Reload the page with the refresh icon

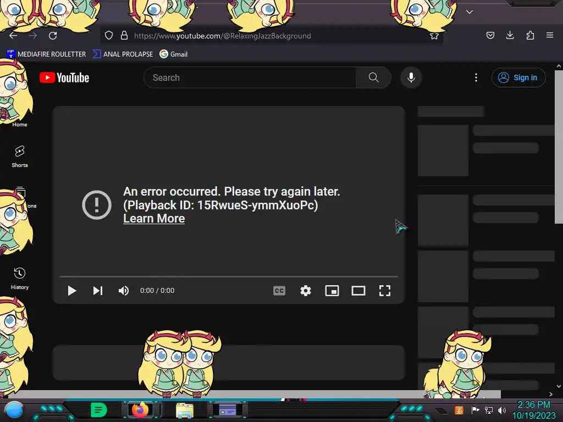[53, 36]
